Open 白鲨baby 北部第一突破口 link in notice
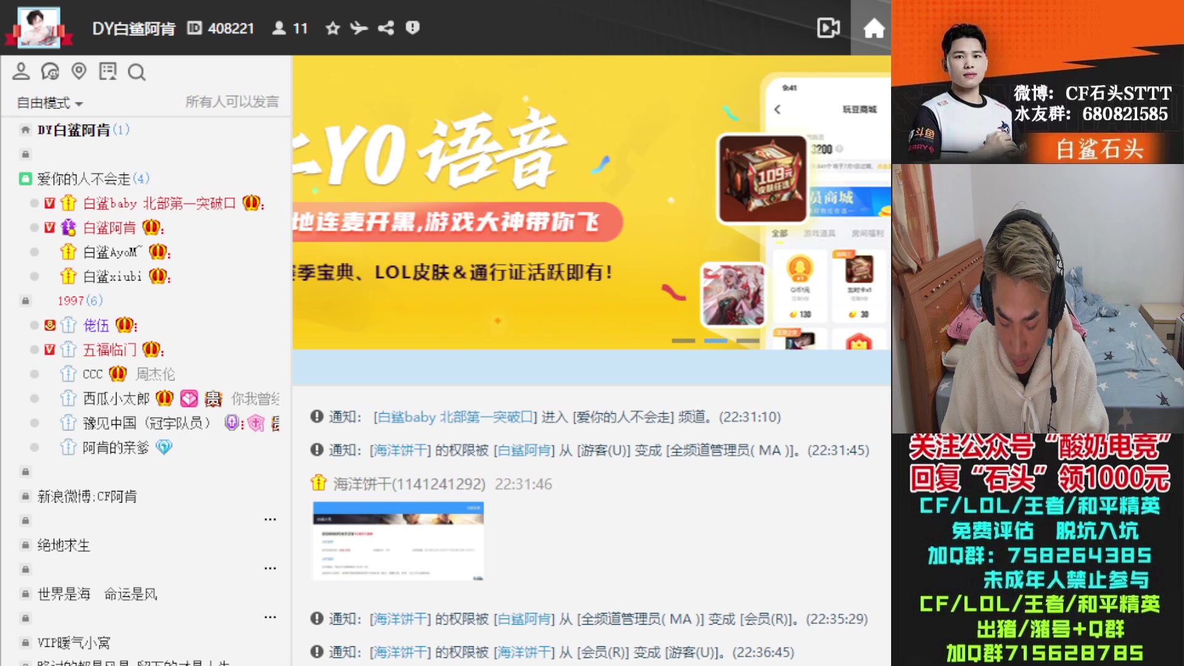This screenshot has height=666, width=1184. (x=455, y=417)
